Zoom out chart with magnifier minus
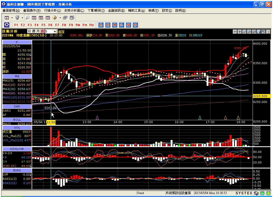 pos(244,32)
